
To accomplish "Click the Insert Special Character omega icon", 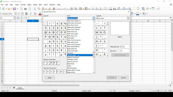I will pyautogui.click(x=124, y=9).
